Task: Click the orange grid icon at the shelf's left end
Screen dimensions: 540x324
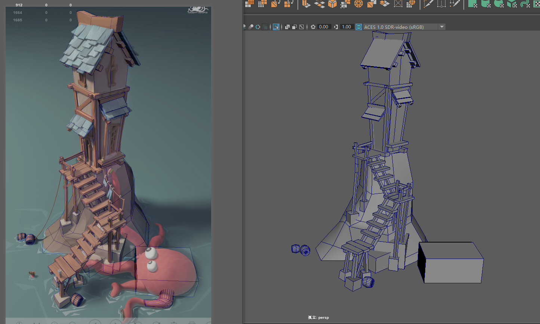Action: click(249, 3)
